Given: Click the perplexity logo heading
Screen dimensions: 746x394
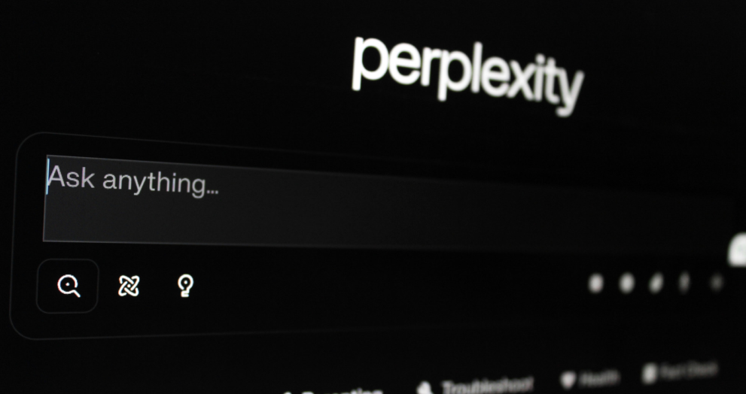Looking at the screenshot, I should [x=467, y=74].
